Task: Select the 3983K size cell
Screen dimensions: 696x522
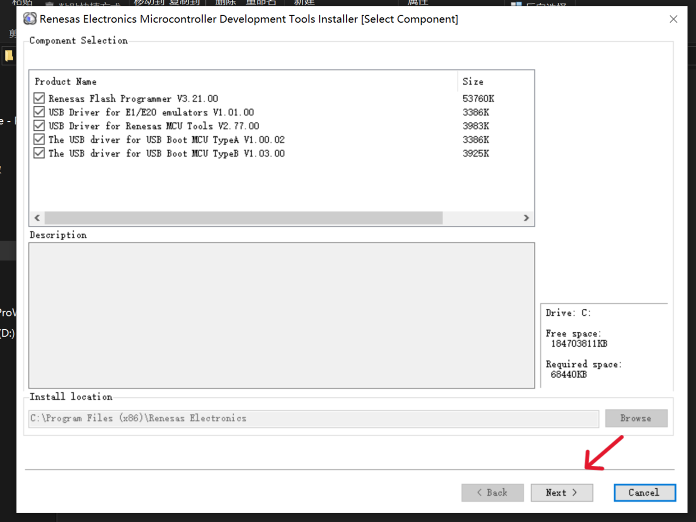Action: [x=476, y=126]
